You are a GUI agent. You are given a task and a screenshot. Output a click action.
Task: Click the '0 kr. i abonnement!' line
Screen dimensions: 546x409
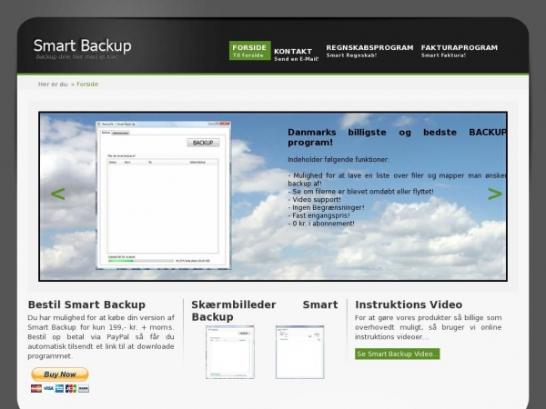[x=321, y=224]
